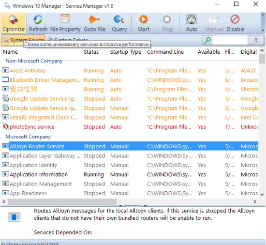This screenshot has height=245, width=266.
Task: Open File Property for selected service
Action: tap(65, 23)
